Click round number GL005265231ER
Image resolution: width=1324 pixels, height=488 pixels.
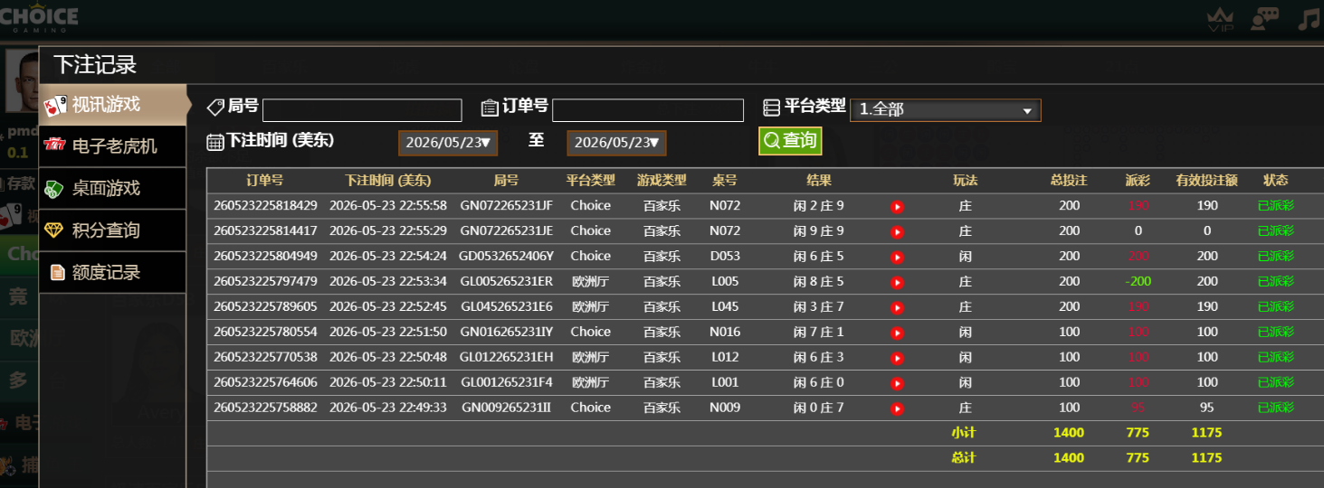pyautogui.click(x=506, y=281)
